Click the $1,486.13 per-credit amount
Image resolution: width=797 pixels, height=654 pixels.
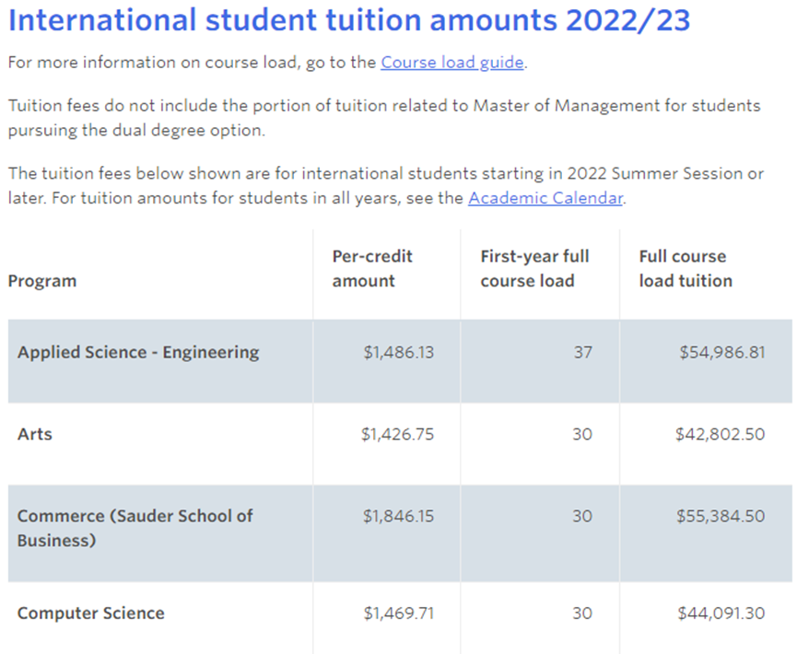coord(398,352)
